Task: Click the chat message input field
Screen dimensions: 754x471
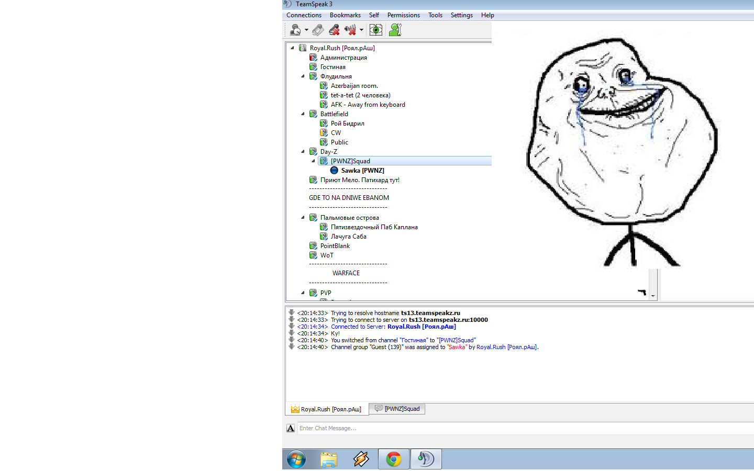Action: point(526,428)
